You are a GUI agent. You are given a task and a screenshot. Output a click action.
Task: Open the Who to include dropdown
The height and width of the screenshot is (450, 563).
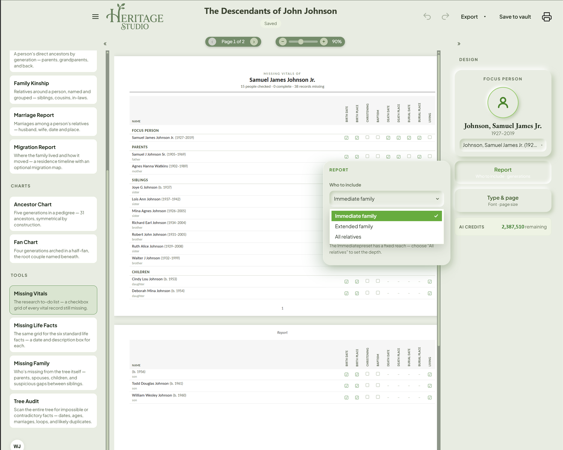click(x=386, y=199)
